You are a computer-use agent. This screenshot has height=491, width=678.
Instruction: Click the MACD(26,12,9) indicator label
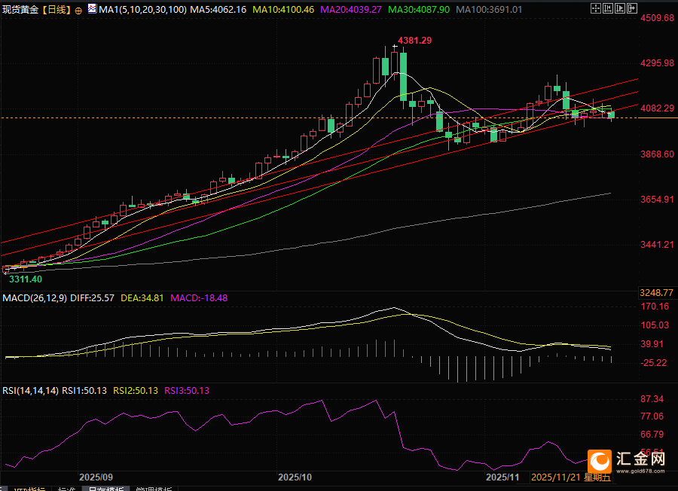pos(35,297)
